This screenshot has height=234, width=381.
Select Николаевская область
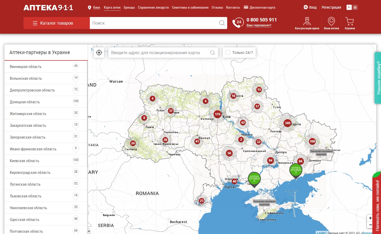click(46, 208)
